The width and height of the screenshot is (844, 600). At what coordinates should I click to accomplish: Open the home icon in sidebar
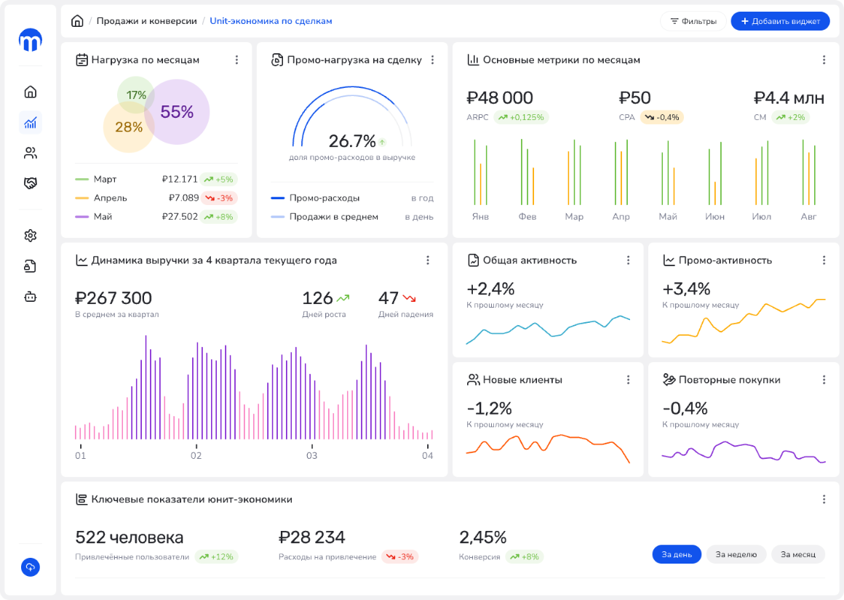tap(31, 92)
